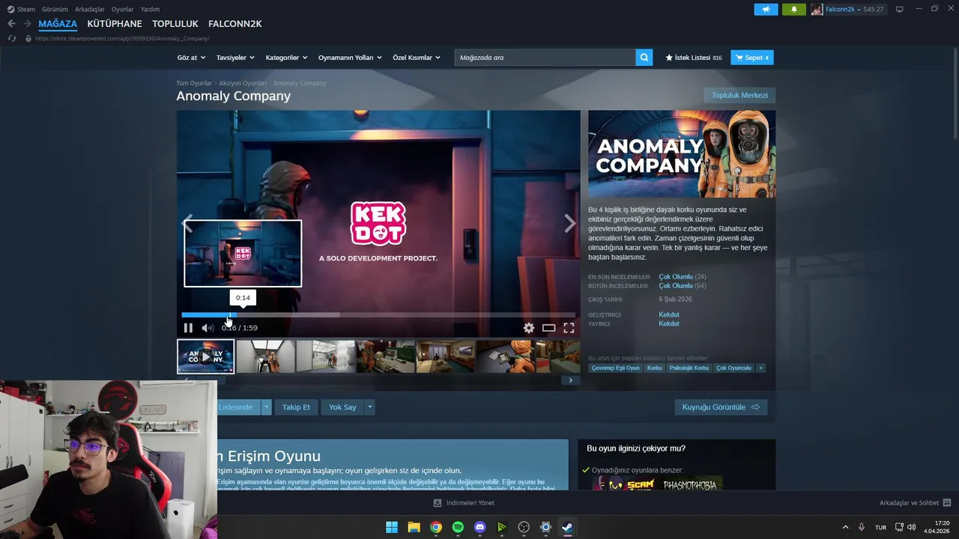Open the Steam menu
959x539 pixels.
pyautogui.click(x=22, y=9)
